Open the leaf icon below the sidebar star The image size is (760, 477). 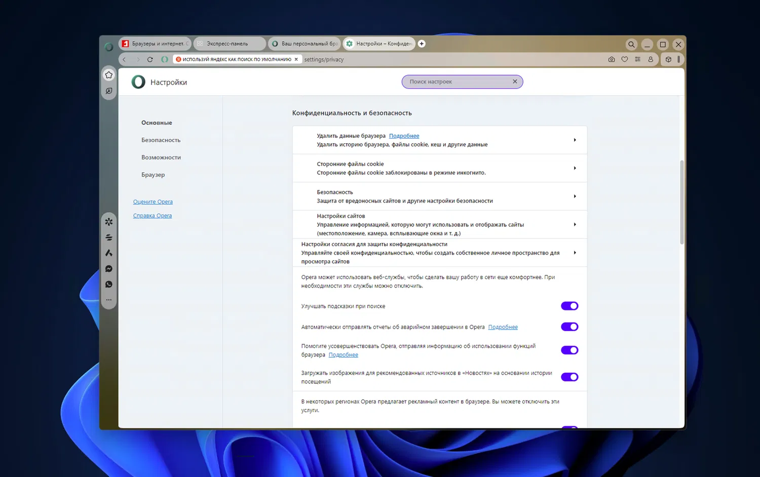(x=109, y=91)
